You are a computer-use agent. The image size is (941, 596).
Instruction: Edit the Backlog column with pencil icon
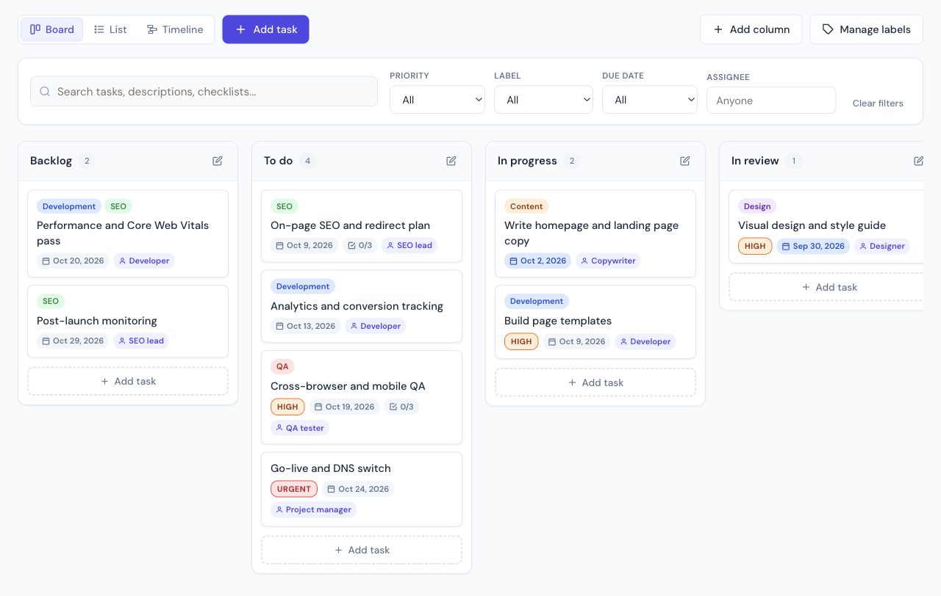(x=218, y=161)
